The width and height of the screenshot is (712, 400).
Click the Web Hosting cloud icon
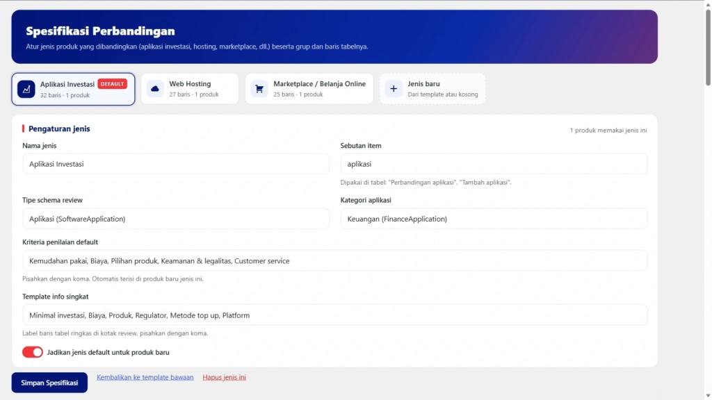[155, 89]
